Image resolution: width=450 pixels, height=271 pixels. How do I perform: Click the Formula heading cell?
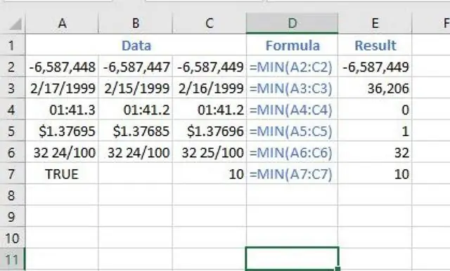coord(292,45)
